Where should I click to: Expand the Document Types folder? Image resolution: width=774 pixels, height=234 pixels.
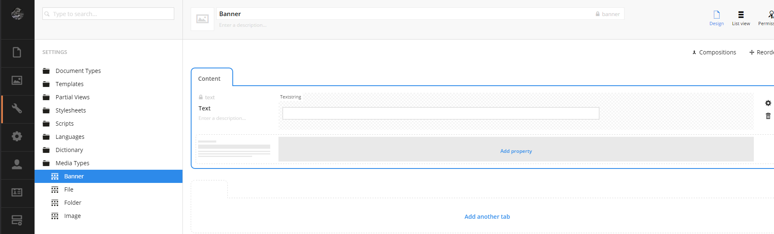(78, 71)
